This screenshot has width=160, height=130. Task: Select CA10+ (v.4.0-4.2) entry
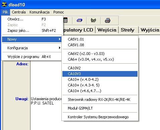(100, 79)
